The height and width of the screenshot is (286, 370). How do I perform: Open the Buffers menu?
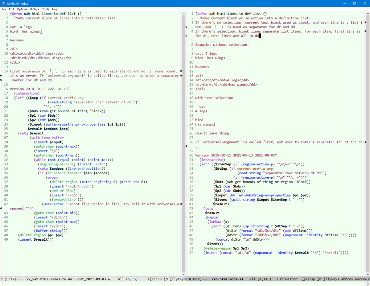[x=35, y=9]
